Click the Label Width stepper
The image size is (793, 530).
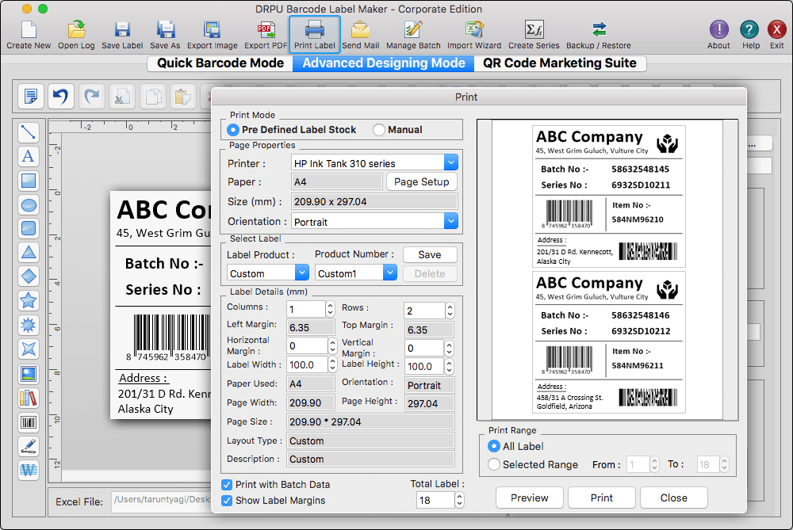tap(332, 364)
